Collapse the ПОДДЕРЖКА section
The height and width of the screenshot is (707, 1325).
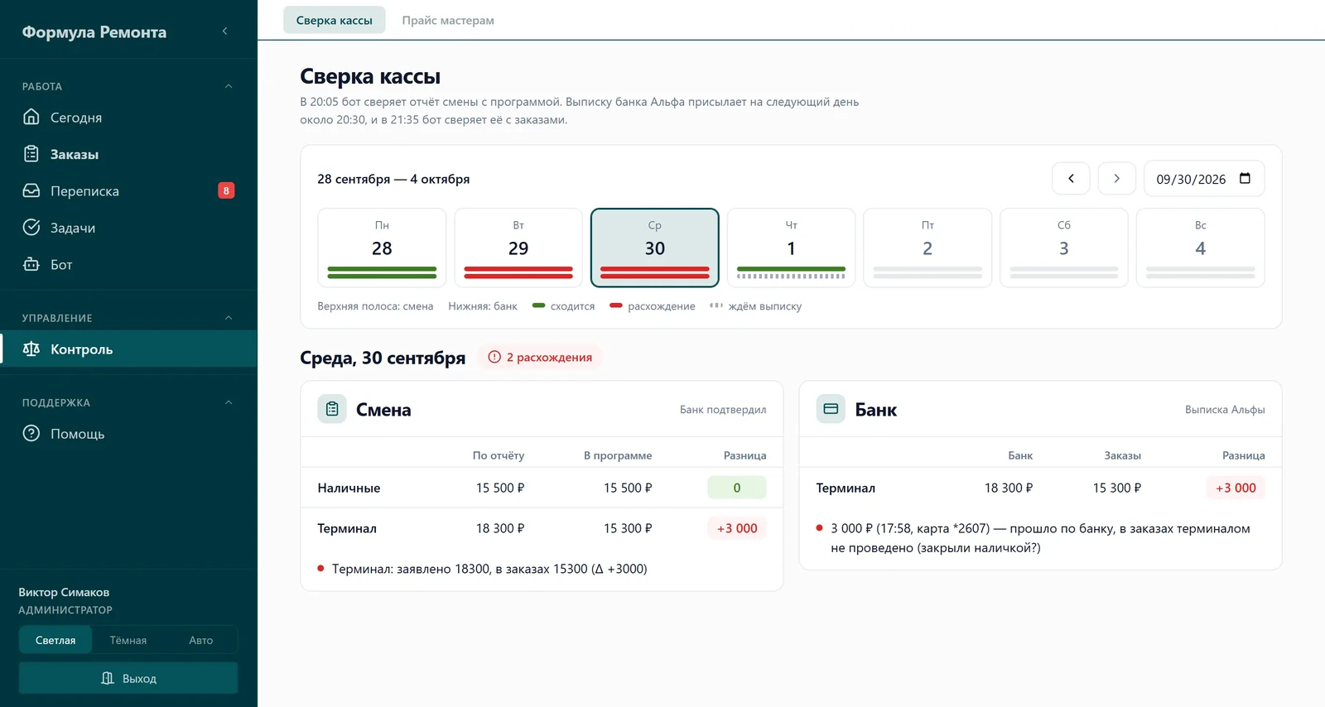tap(229, 402)
